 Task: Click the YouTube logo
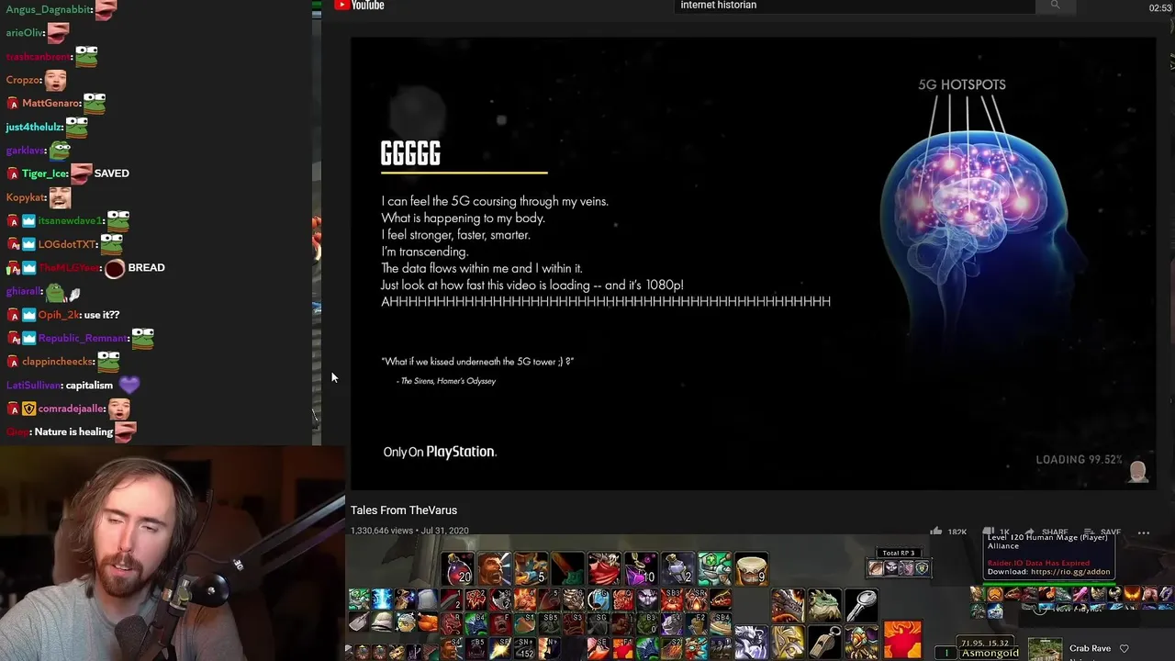[360, 6]
